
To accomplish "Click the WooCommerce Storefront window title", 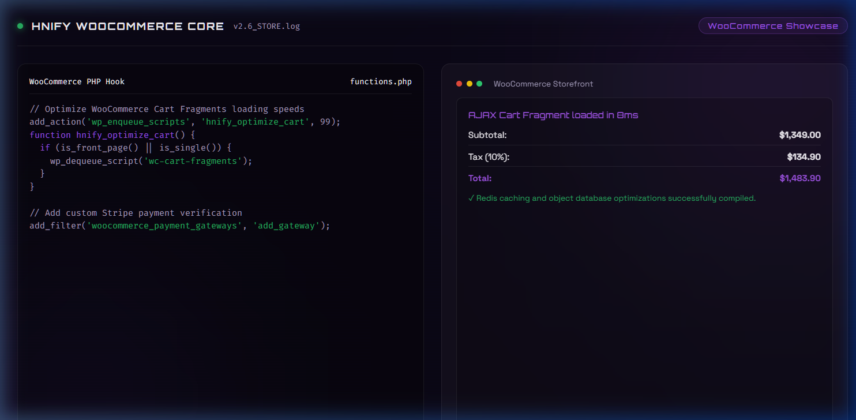I will (x=543, y=84).
